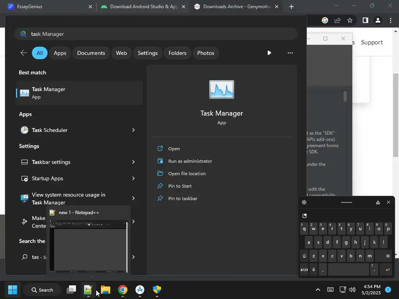Screen dimensions: 399x299
Task: Expand Startup Apps chevron
Action: coord(133,178)
